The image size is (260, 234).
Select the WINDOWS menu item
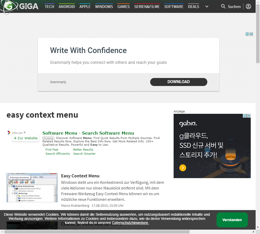click(x=104, y=7)
